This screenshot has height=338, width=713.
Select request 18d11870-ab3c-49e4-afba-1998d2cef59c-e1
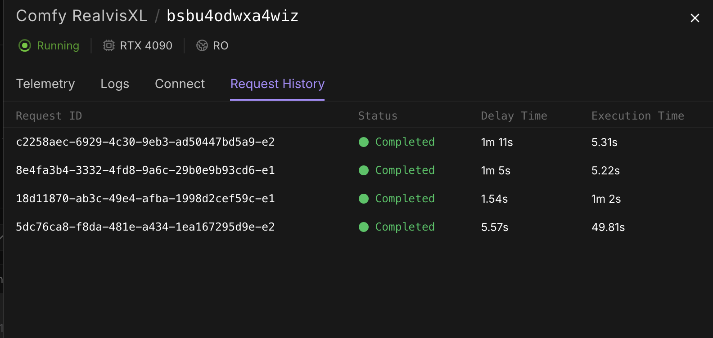pyautogui.click(x=145, y=199)
